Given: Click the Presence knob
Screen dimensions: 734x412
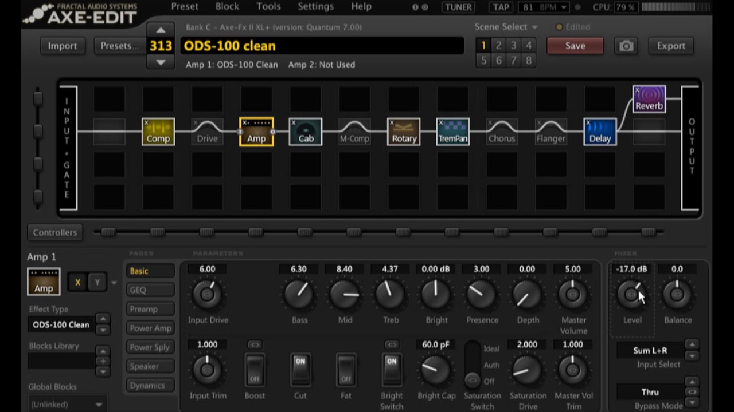Looking at the screenshot, I should pos(482,294).
